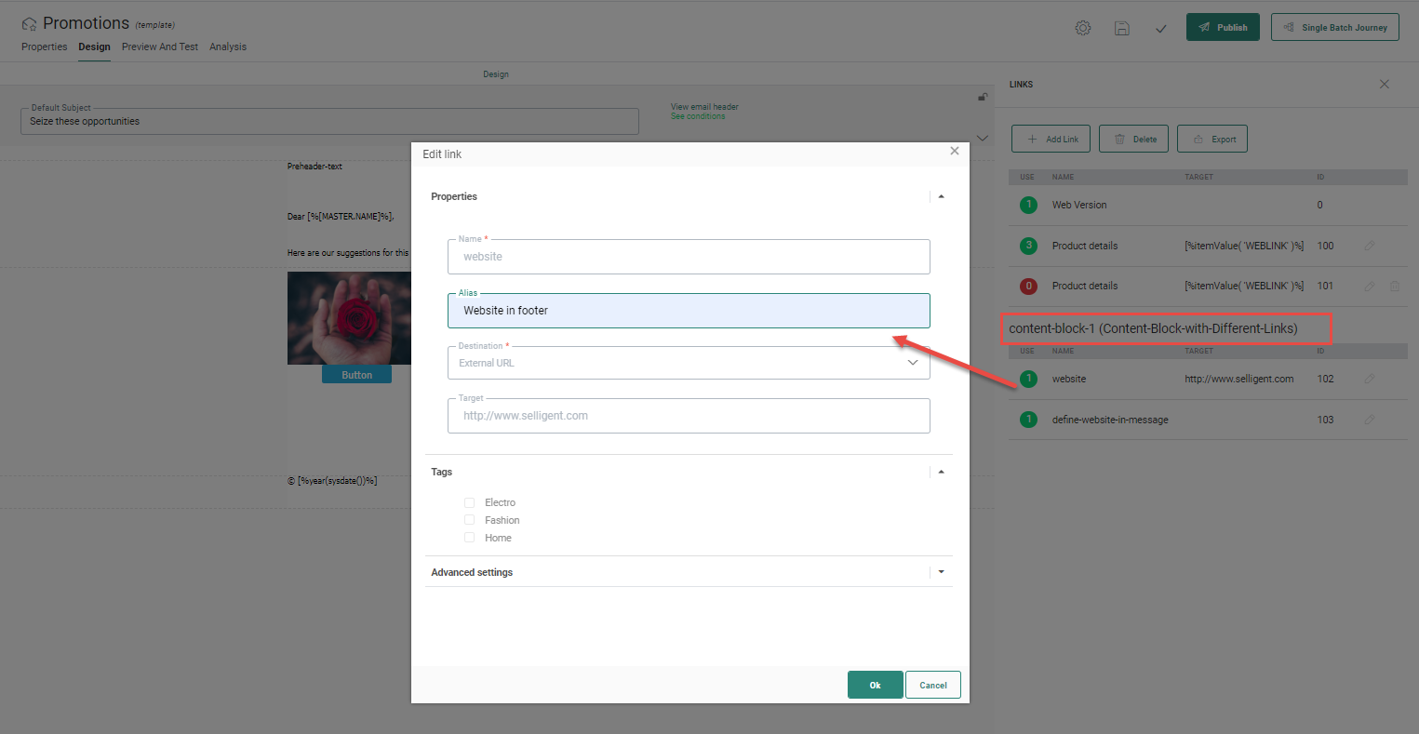The height and width of the screenshot is (734, 1419).
Task: Collapse the Tags section
Action: click(x=941, y=472)
